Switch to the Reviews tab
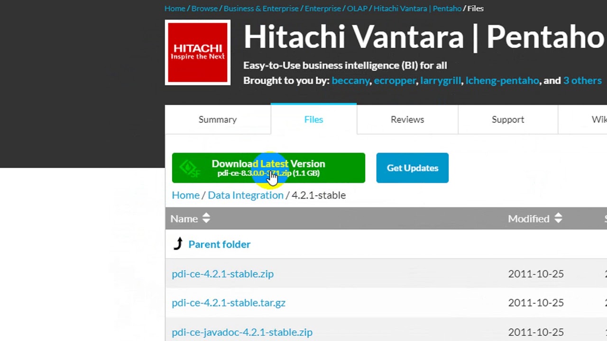Image resolution: width=607 pixels, height=341 pixels. pos(407,120)
